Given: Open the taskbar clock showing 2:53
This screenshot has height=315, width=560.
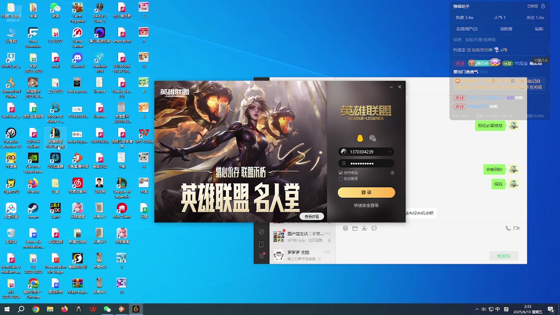Looking at the screenshot, I should click(528, 309).
